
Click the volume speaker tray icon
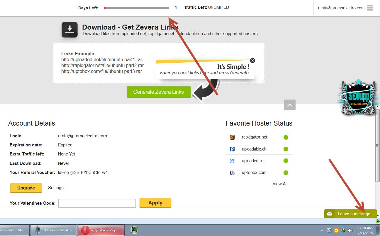pyautogui.click(x=350, y=230)
